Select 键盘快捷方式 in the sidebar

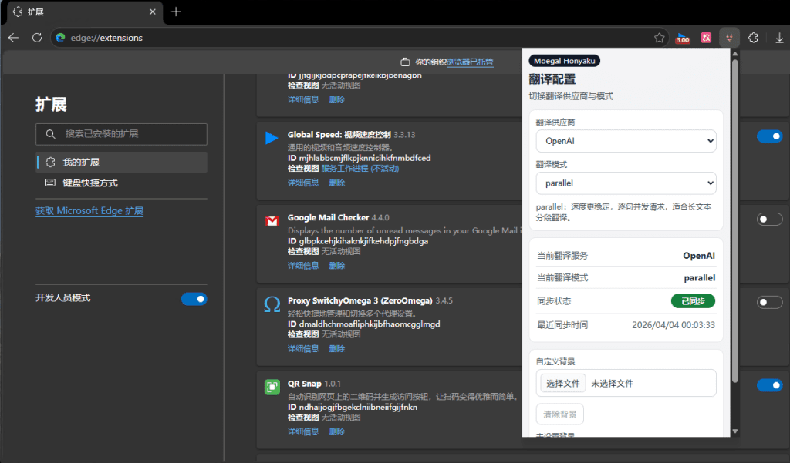[90, 183]
